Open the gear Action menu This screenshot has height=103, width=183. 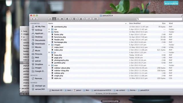tap(68, 19)
